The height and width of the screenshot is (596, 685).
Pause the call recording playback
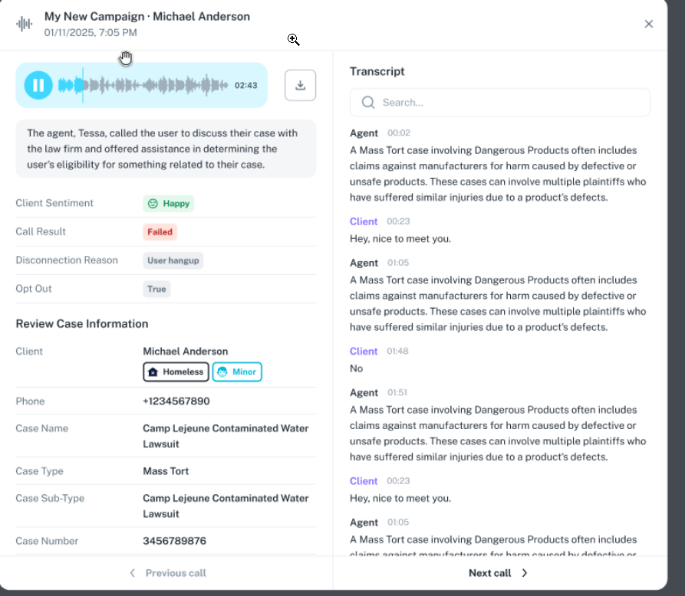tap(38, 85)
